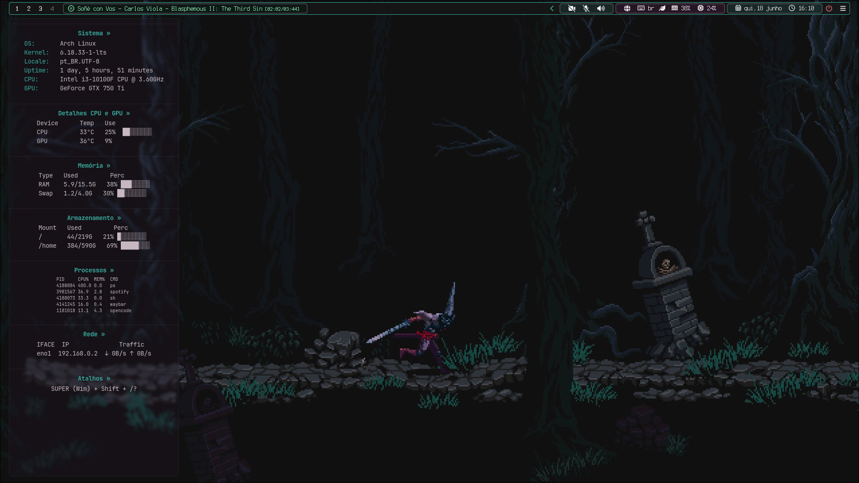The image size is (859, 483).
Task: Click 'Intel i3-10100F CPU @ 3.60GHz'
Action: 112,79
